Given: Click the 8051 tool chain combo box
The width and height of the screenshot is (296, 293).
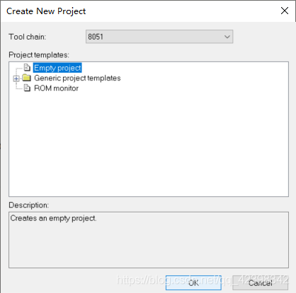Looking at the screenshot, I should [x=159, y=37].
